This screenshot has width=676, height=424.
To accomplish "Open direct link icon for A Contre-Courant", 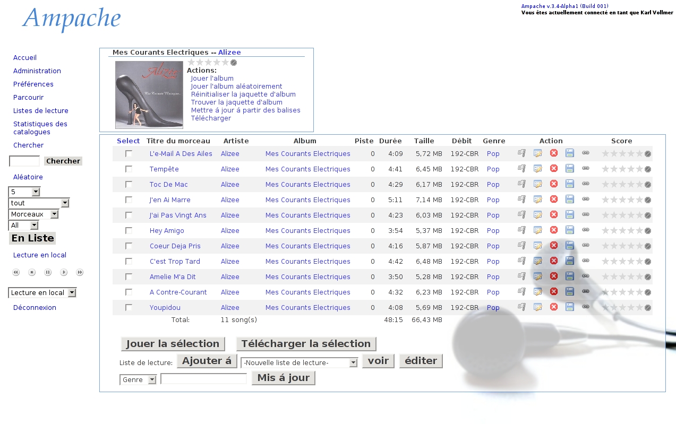I will coord(586,291).
